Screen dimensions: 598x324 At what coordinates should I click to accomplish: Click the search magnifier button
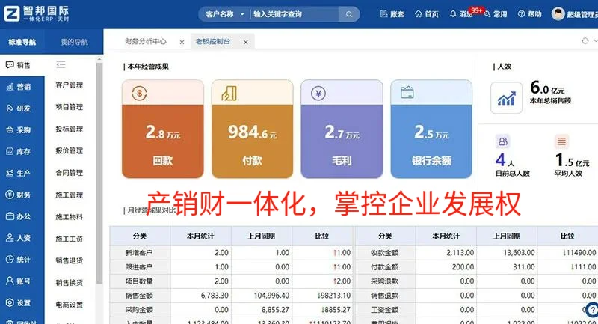[x=349, y=14]
